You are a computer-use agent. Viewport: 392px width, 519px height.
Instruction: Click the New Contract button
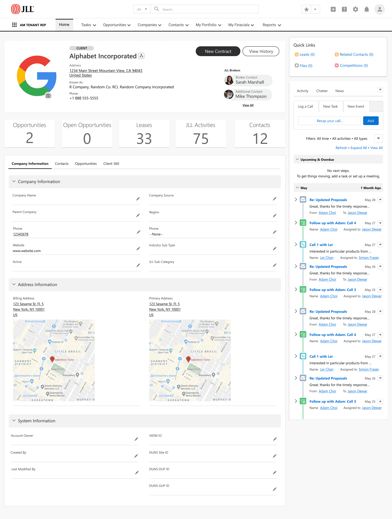[x=218, y=51]
